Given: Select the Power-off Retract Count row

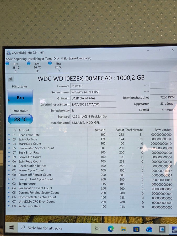Looking at the screenshot, I should tap(90, 175).
